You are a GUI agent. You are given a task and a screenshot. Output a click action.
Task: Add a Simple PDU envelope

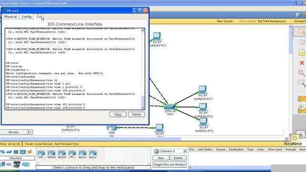[302, 99]
